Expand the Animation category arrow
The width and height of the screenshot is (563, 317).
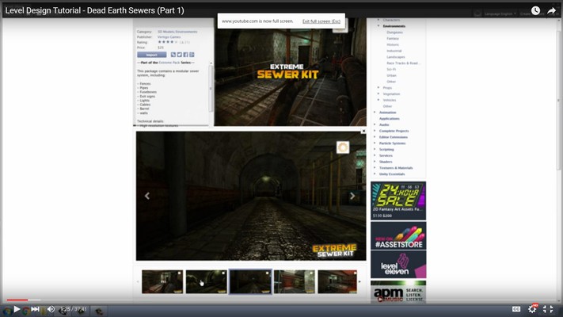pos(375,113)
